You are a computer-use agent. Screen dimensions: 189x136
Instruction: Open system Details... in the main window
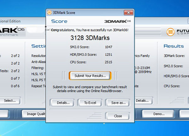[x=144, y=101]
